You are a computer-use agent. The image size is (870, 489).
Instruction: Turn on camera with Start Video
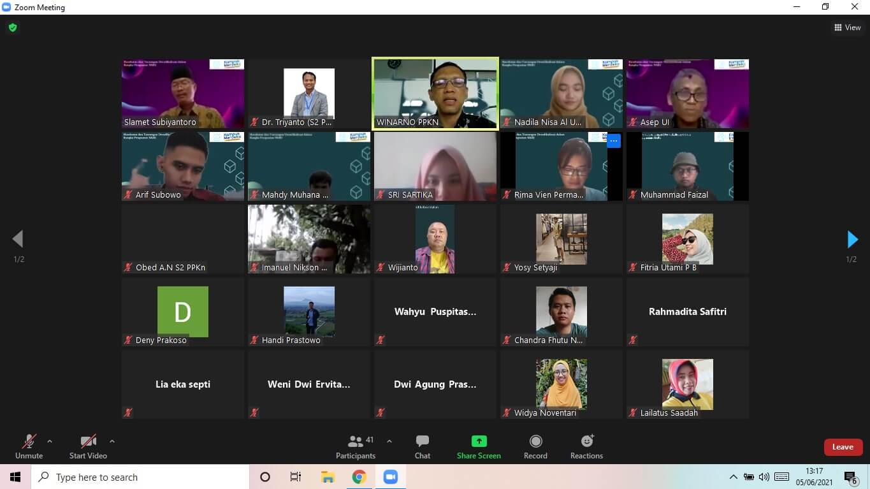pyautogui.click(x=88, y=446)
